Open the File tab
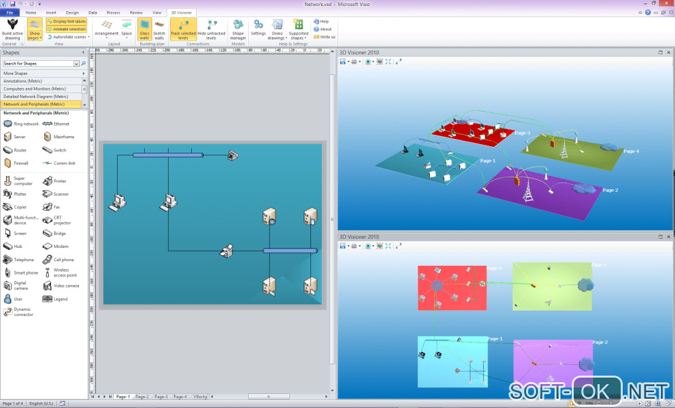 (9, 13)
